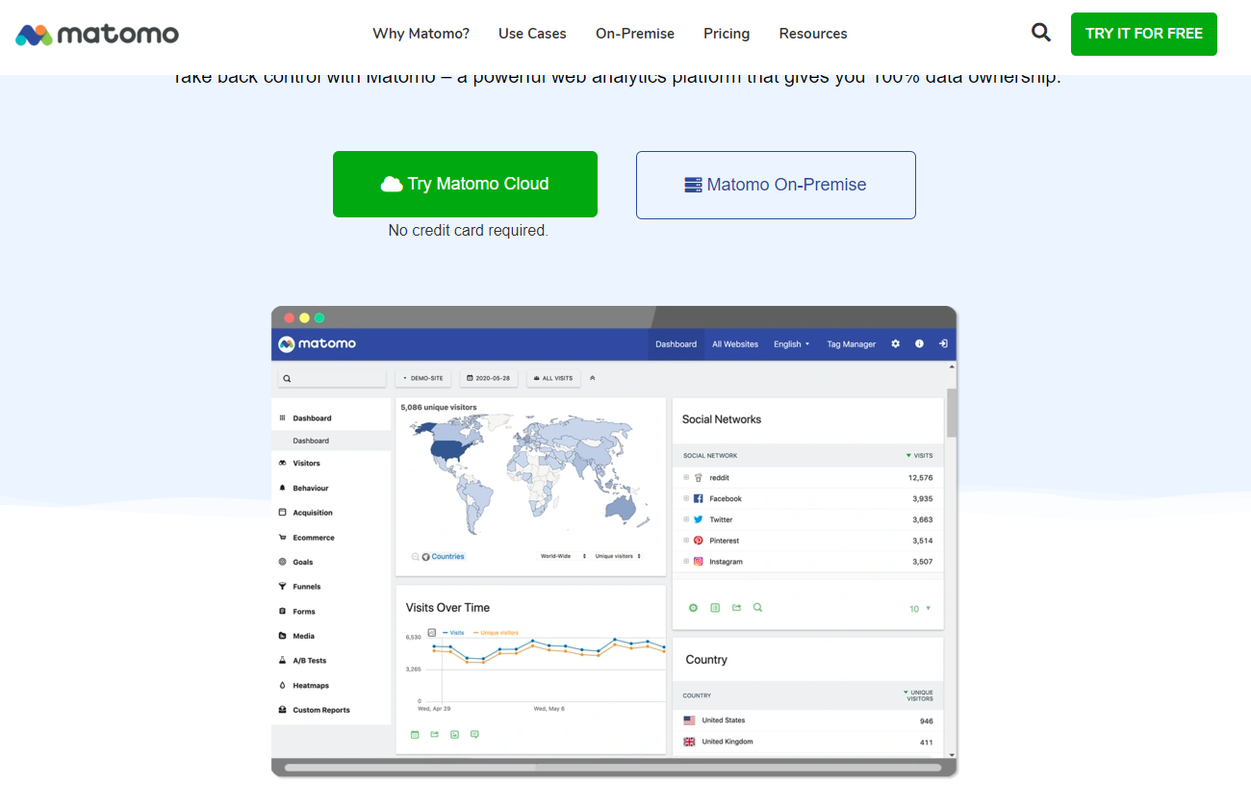Open the Unique visitors metric dropdown on map

617,556
